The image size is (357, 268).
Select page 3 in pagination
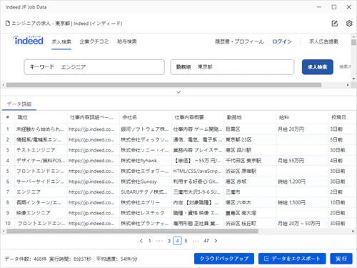pos(169,241)
